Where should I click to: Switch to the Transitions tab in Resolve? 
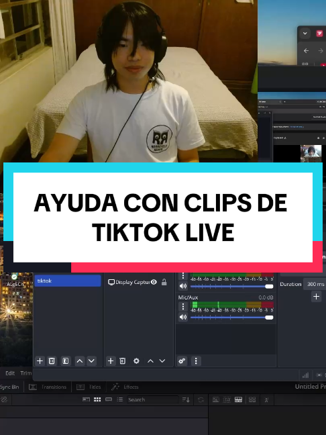[x=48, y=387]
